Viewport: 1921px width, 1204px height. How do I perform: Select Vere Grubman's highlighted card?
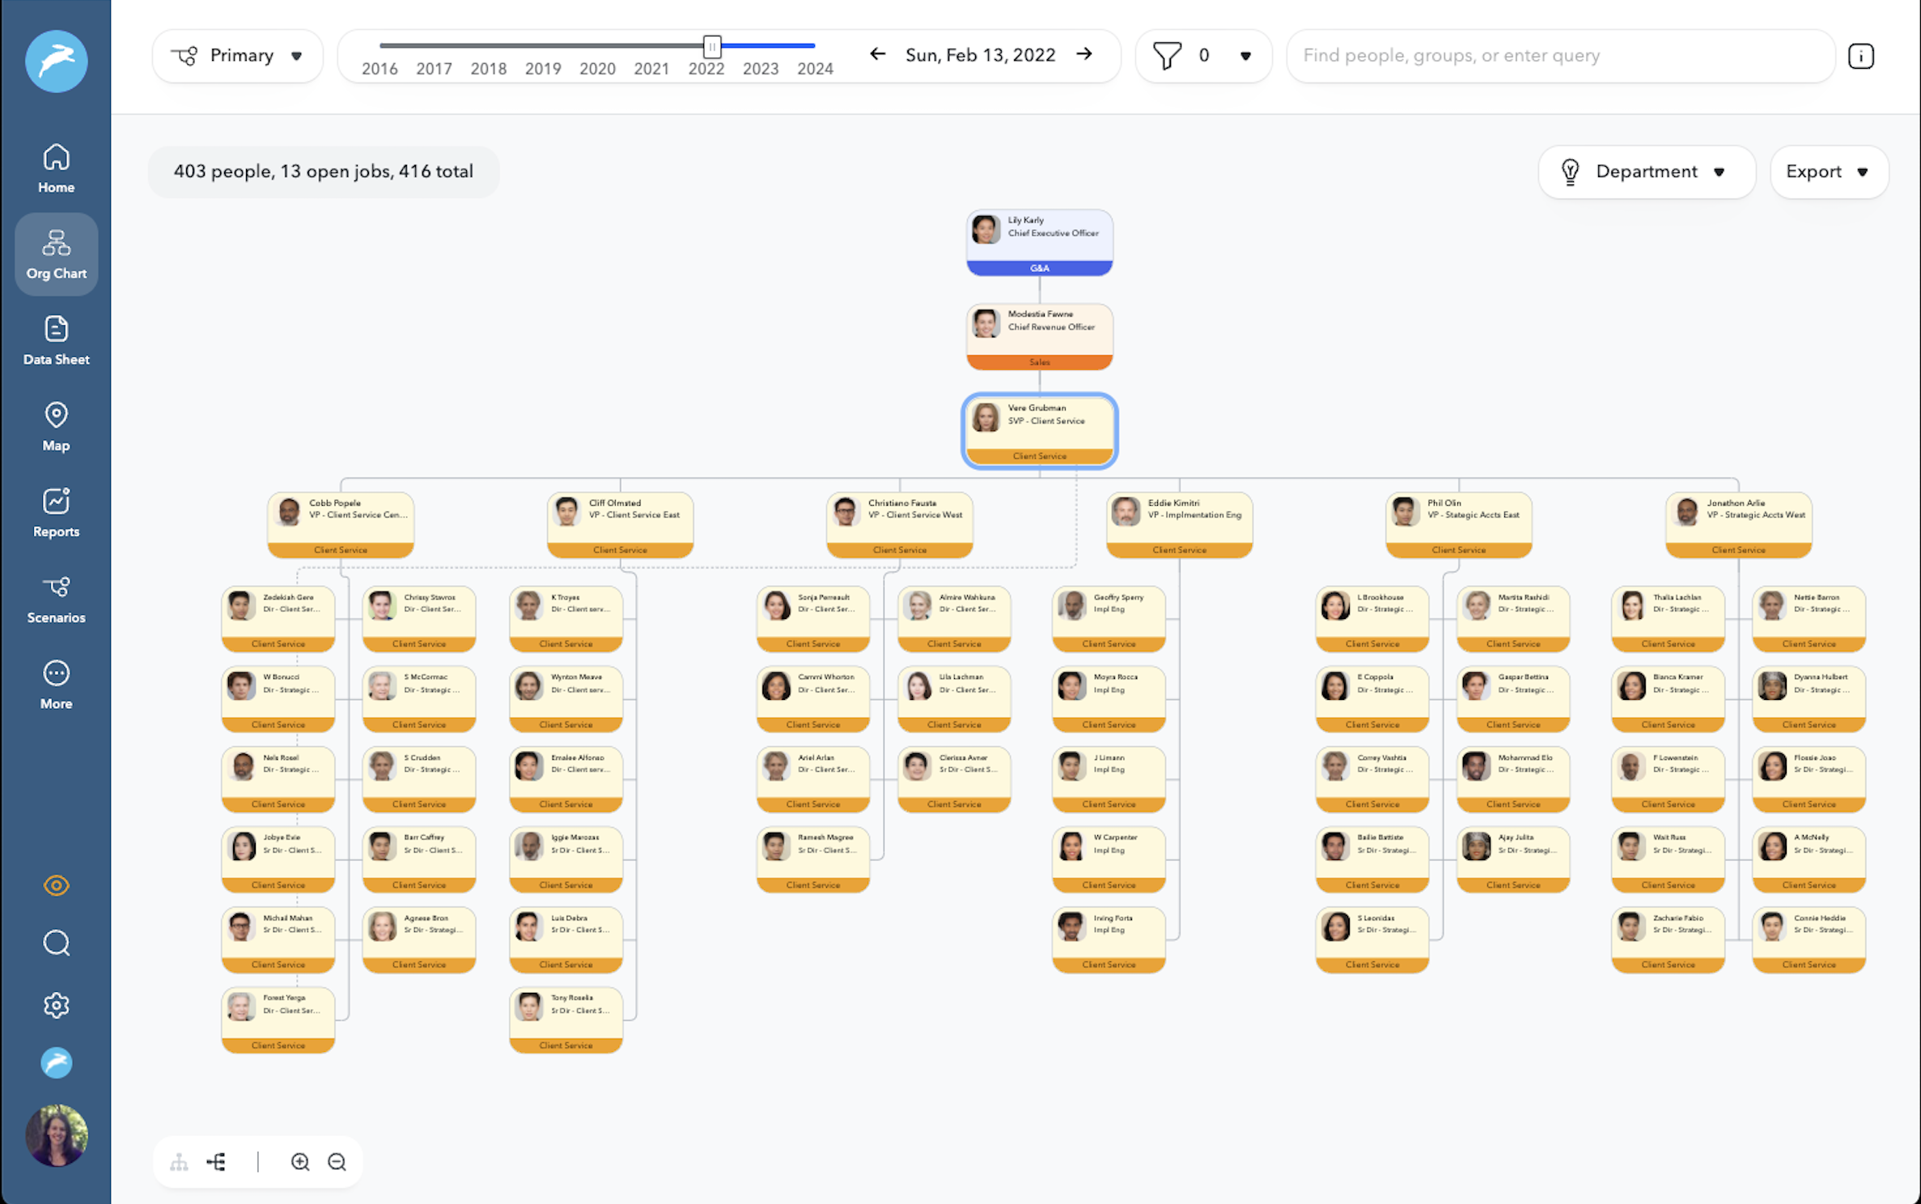point(1039,430)
